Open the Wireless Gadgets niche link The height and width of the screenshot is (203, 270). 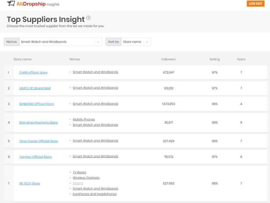coord(86,178)
